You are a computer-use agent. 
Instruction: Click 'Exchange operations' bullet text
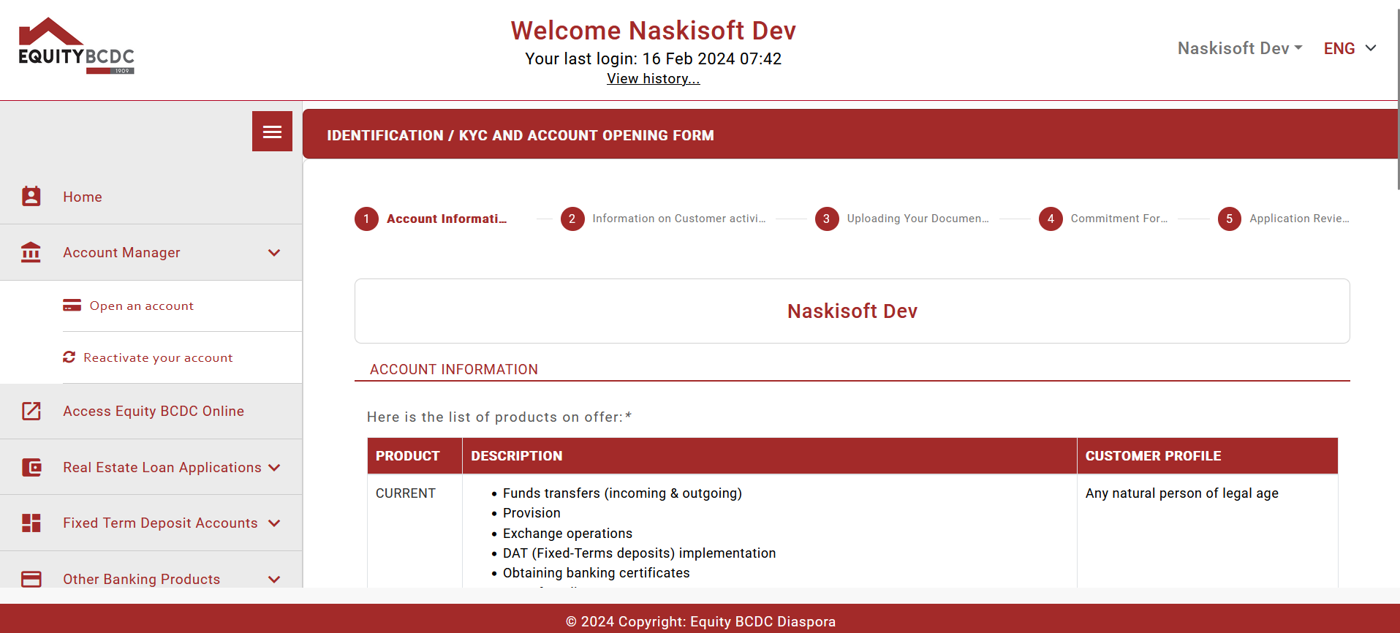[x=567, y=534]
